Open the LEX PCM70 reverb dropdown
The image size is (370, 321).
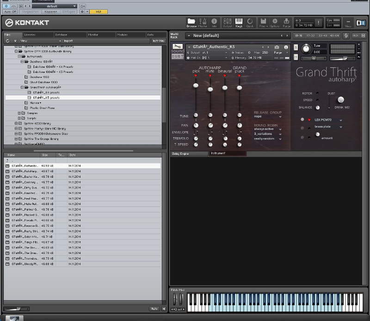pos(328,120)
